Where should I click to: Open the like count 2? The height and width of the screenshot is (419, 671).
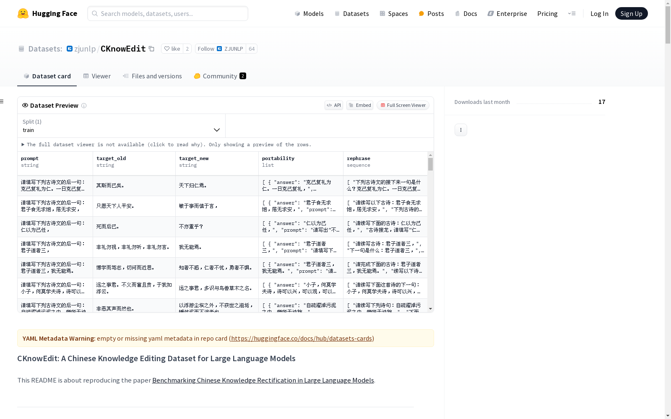coord(187,49)
